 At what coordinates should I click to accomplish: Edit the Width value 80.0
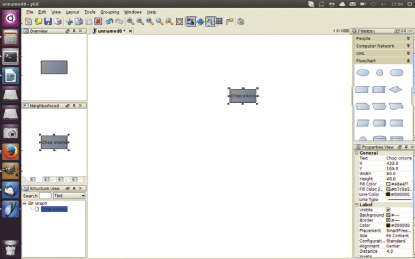(x=399, y=174)
